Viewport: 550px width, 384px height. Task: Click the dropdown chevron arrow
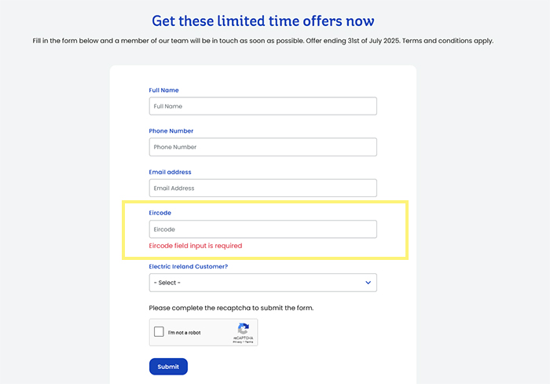point(368,283)
